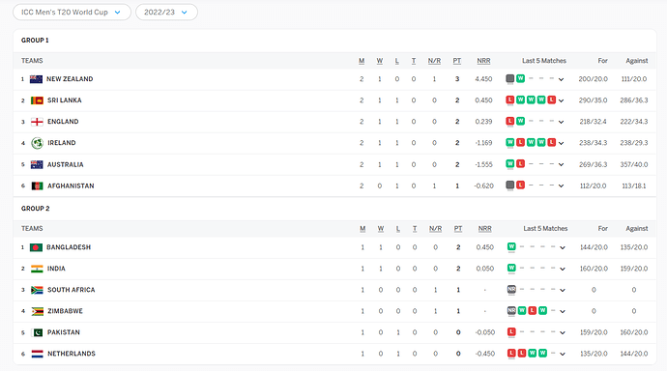Screen dimensions: 667x371
Task: Click the Ireland cricket team logo
Action: tap(38, 143)
